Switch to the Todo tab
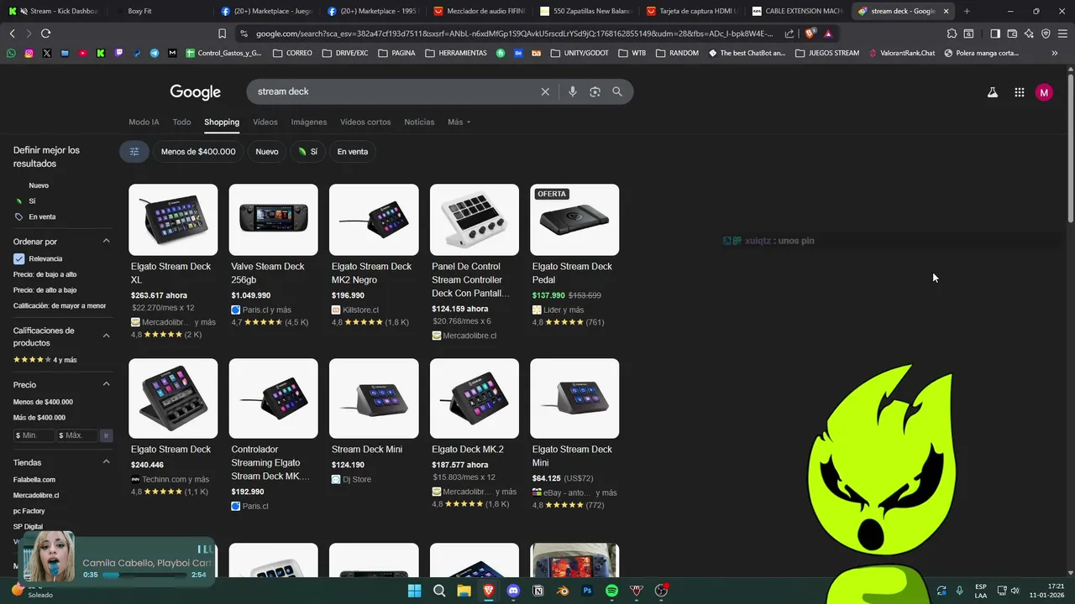The width and height of the screenshot is (1075, 604). click(x=181, y=122)
